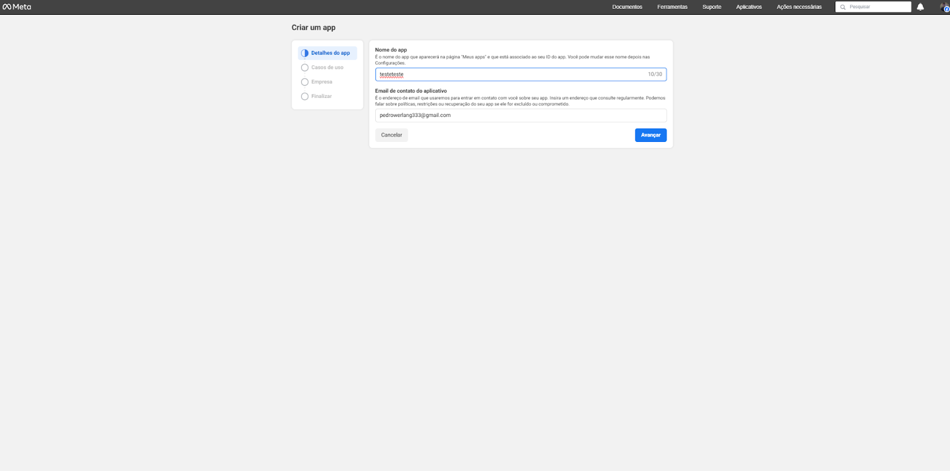Viewport: 950px width, 471px height.
Task: Select the Casos de uso step circle
Action: coord(305,68)
